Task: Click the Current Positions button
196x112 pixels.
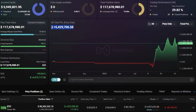Action: (x=36, y=23)
